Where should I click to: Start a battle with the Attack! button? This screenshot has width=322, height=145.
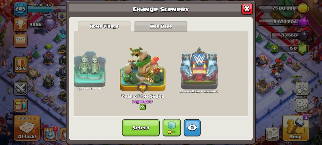[27, 128]
